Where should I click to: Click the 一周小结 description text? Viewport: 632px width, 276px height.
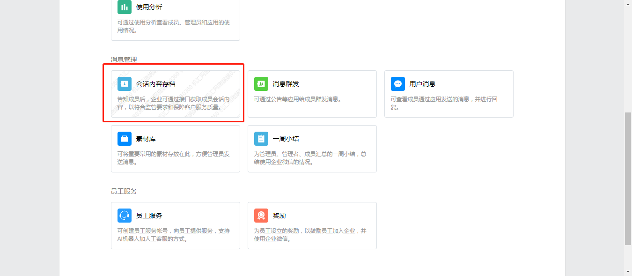point(310,158)
